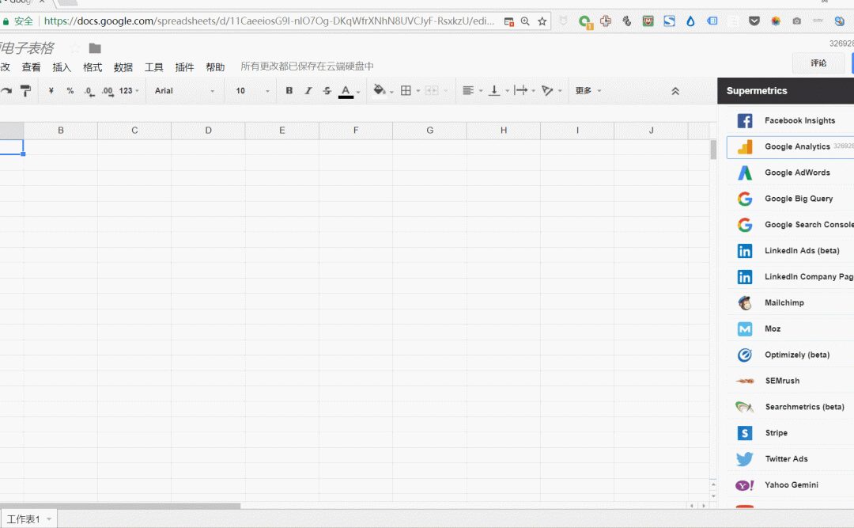The height and width of the screenshot is (528, 854).
Task: Open the vertical align dropdown
Action: 498,90
